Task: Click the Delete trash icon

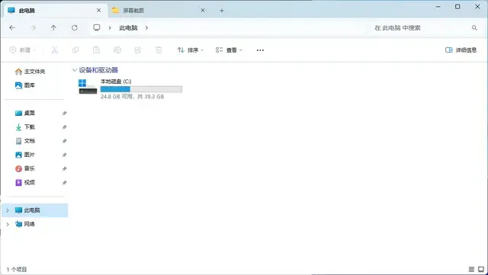Action: coord(159,50)
